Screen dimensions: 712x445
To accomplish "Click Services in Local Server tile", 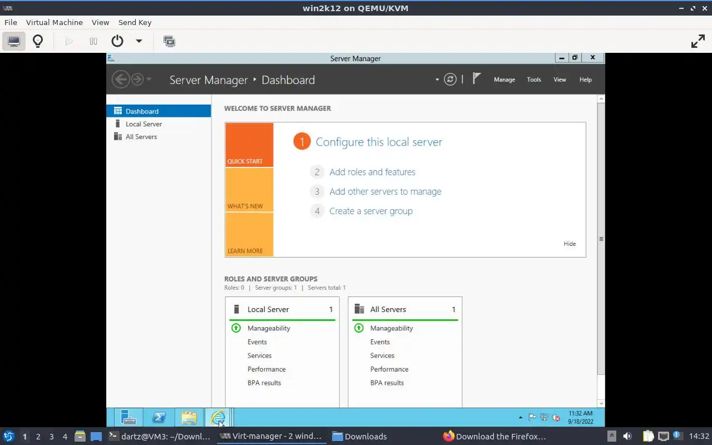I will pyautogui.click(x=260, y=355).
